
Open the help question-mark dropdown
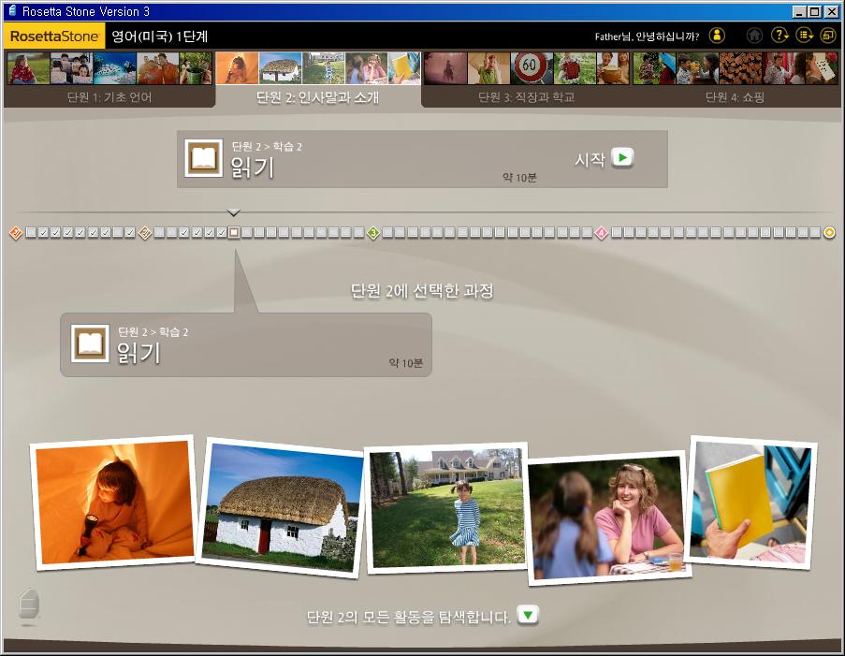(779, 36)
